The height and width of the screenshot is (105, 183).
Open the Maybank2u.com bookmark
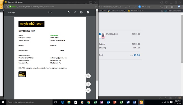(136, 11)
